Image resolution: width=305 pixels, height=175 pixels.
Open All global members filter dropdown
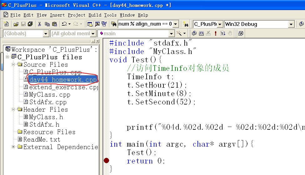coord(93,34)
